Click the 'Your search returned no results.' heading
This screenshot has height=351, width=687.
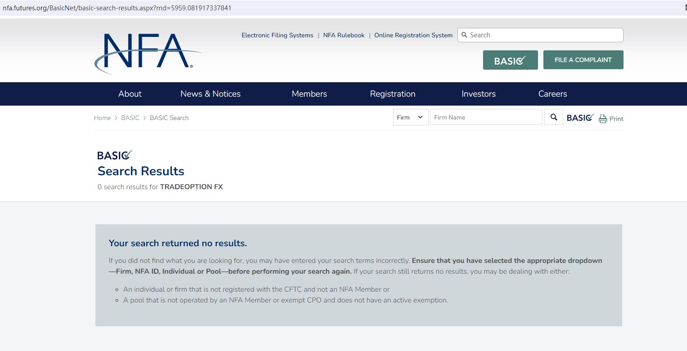(178, 243)
